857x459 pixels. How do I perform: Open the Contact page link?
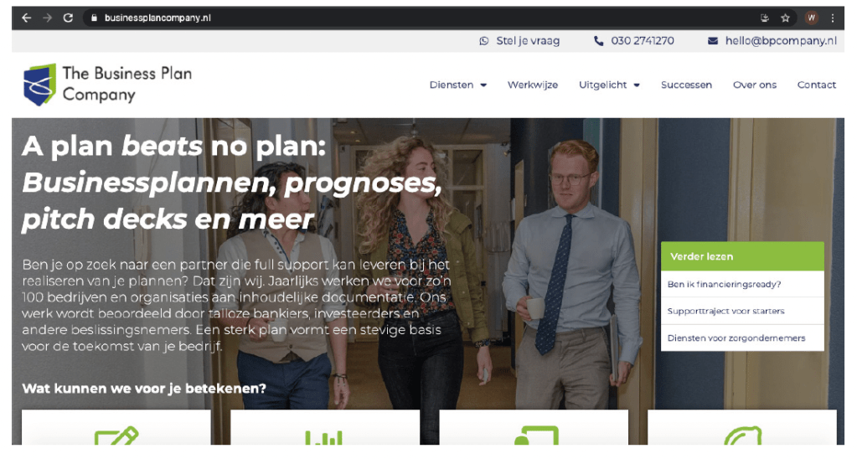tap(816, 85)
